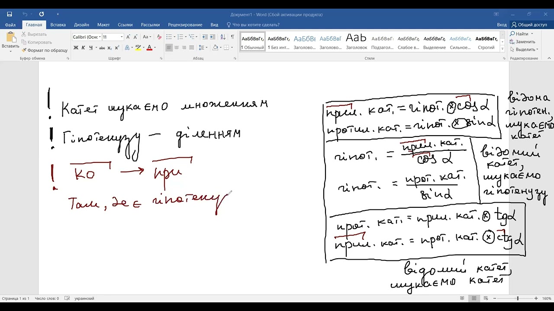Open the shading paint bucket
The height and width of the screenshot is (311, 554).
(215, 48)
